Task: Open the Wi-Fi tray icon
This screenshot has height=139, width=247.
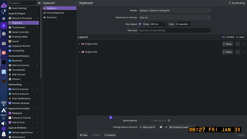Action: coord(4,104)
